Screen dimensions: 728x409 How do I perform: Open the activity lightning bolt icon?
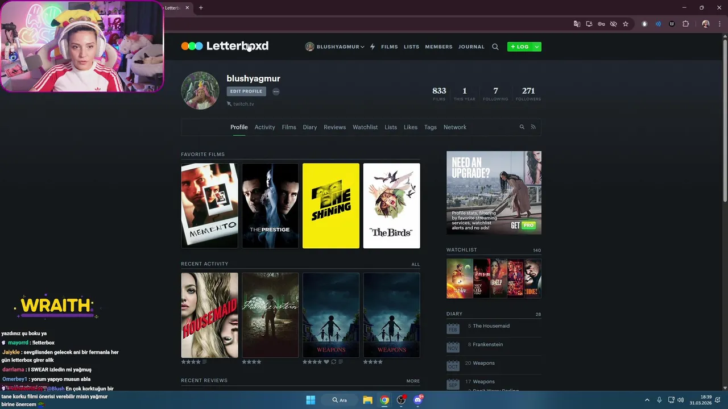(x=373, y=47)
